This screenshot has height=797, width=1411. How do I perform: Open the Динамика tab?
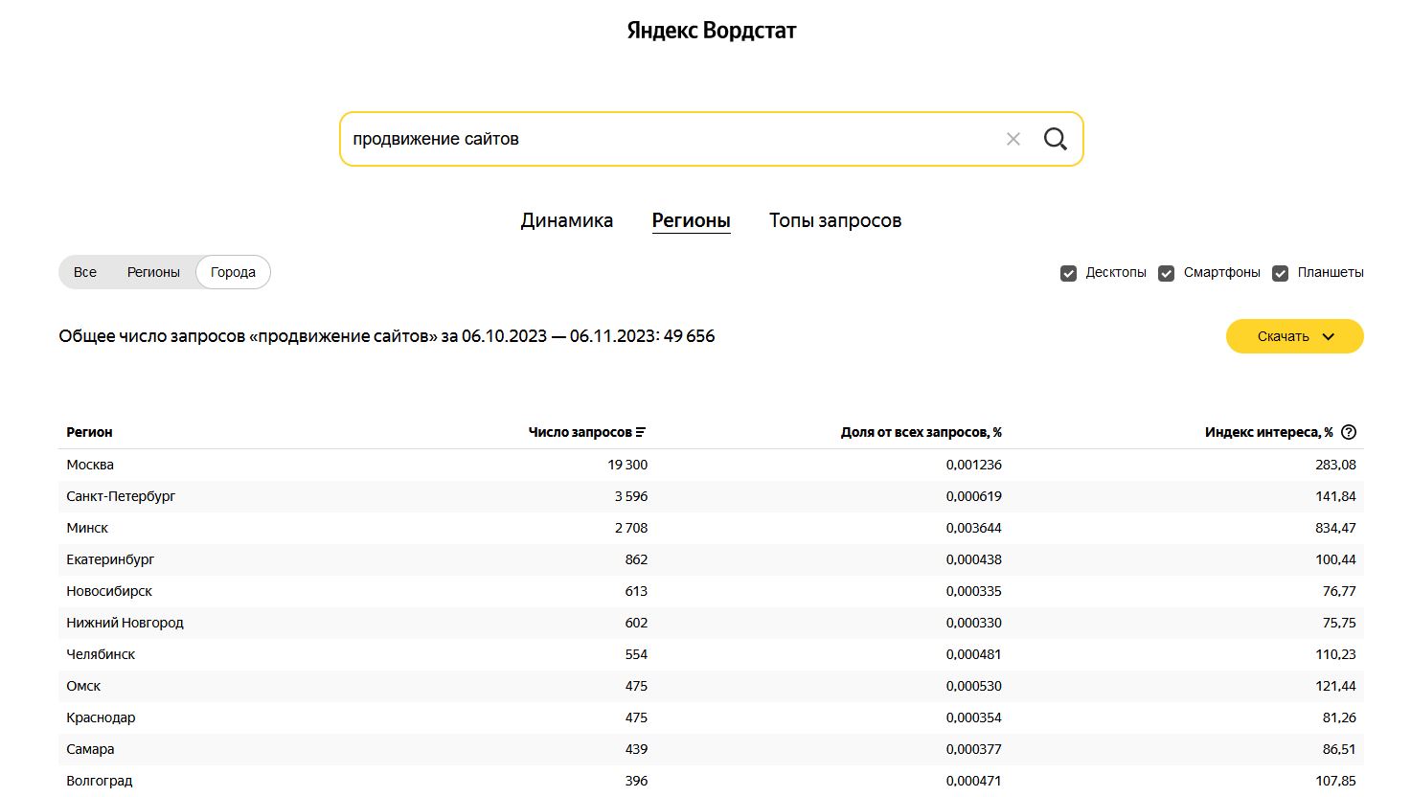(x=566, y=220)
